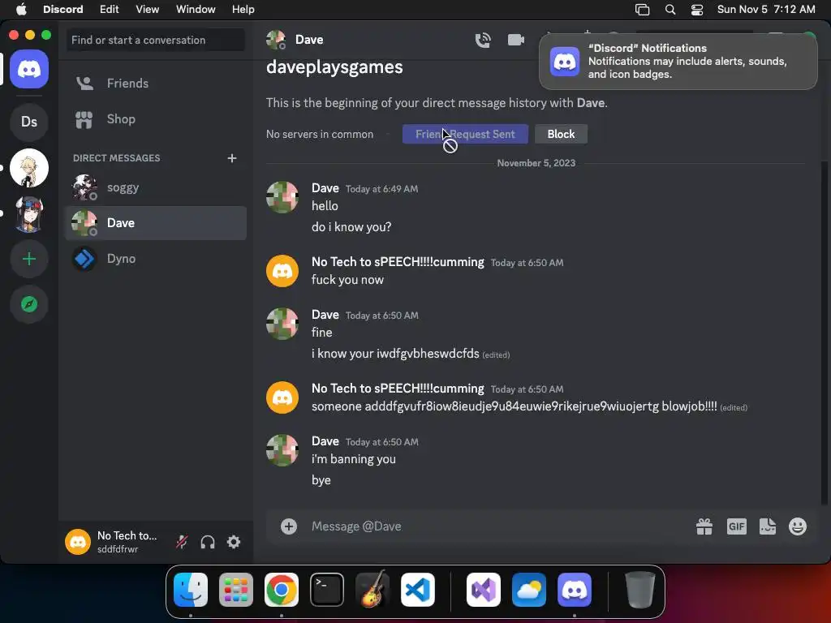The image size is (831, 623).
Task: Open the Friends page
Action: tap(156, 84)
